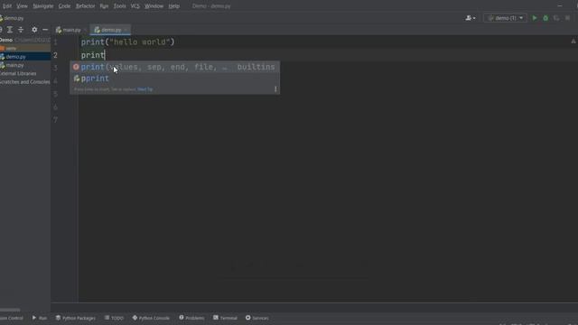This screenshot has height=325, width=578.
Task: Click the collapse all icon in project toolbar
Action: [21, 30]
